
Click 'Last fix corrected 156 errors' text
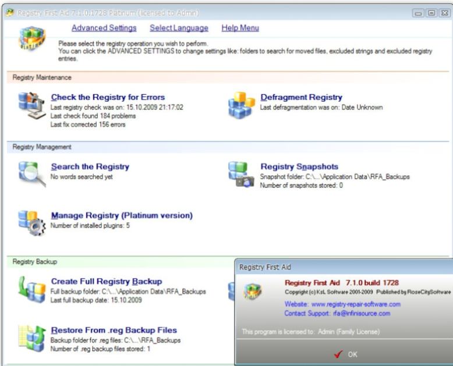[x=88, y=125]
